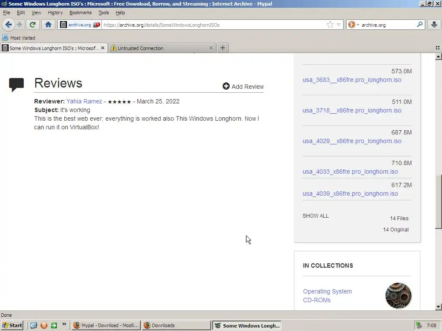Image resolution: width=442 pixels, height=331 pixels.
Task: Click the 14 Files count text
Action: coord(399,219)
